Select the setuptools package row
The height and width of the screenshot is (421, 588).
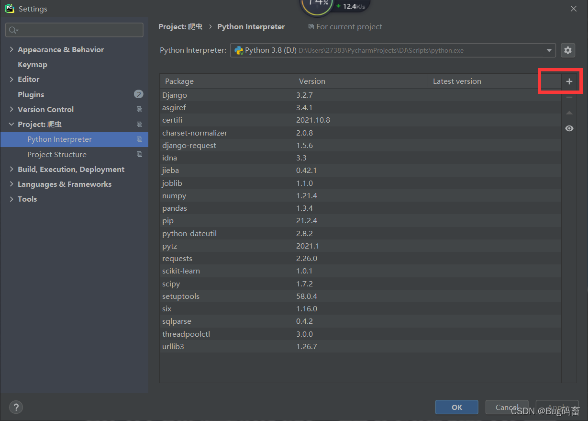(x=361, y=296)
